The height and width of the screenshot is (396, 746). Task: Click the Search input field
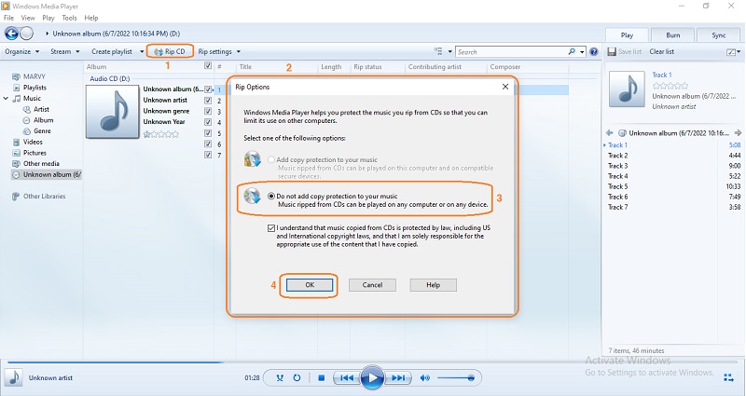[x=511, y=51]
